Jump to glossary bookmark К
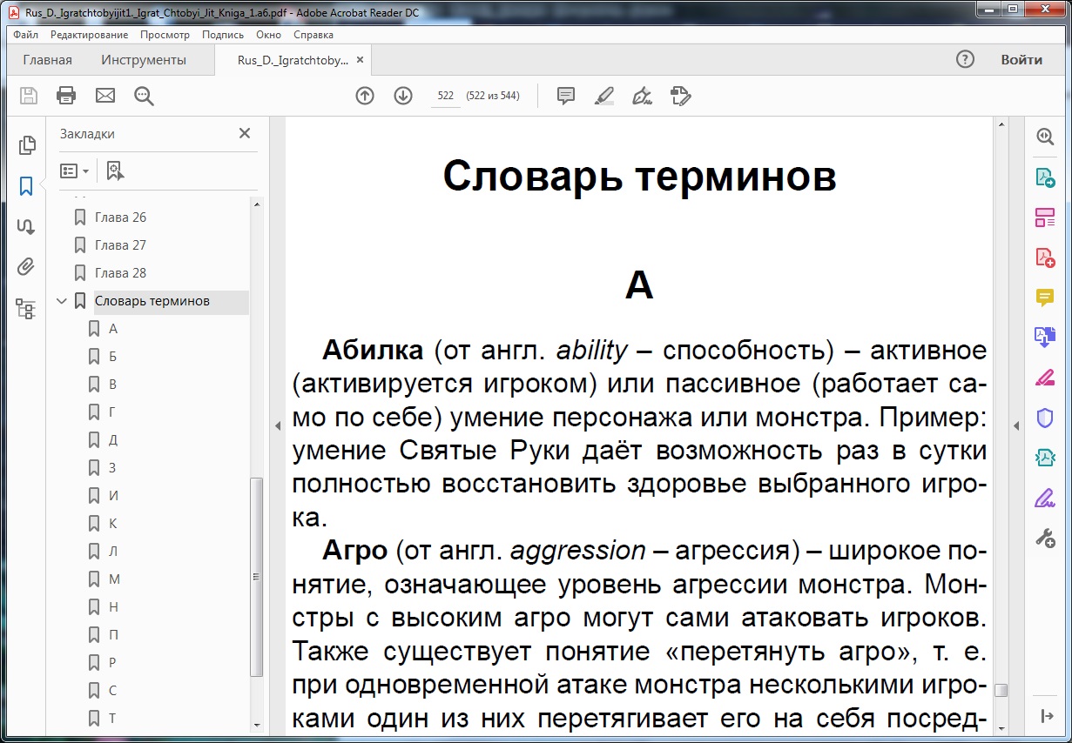 [x=113, y=524]
